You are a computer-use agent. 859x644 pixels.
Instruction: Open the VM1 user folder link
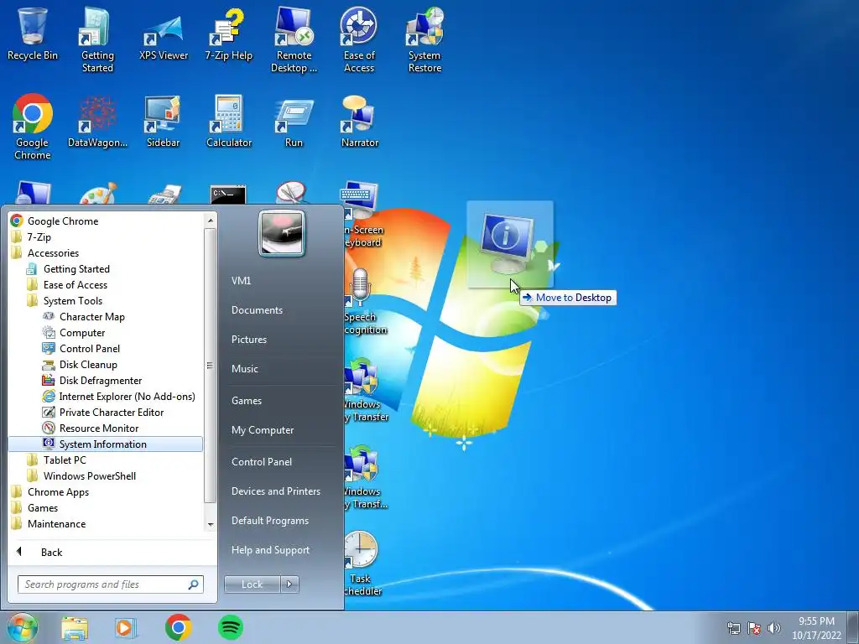tap(241, 280)
